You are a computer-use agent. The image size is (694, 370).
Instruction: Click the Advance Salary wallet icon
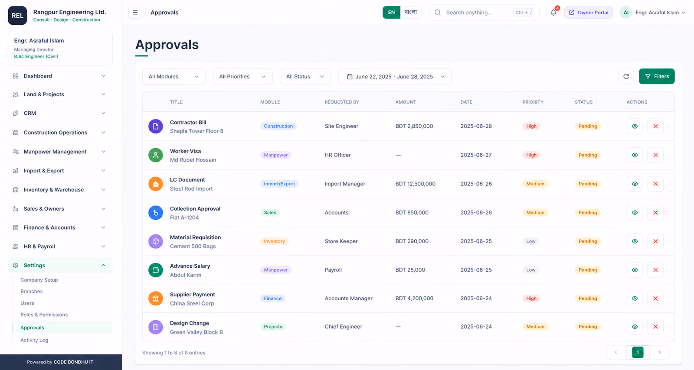click(x=156, y=270)
